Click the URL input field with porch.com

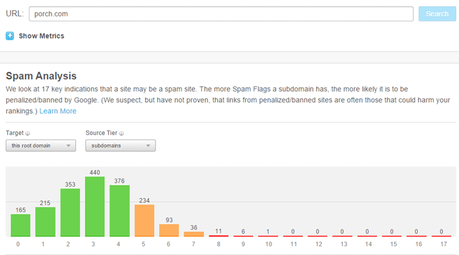221,14
